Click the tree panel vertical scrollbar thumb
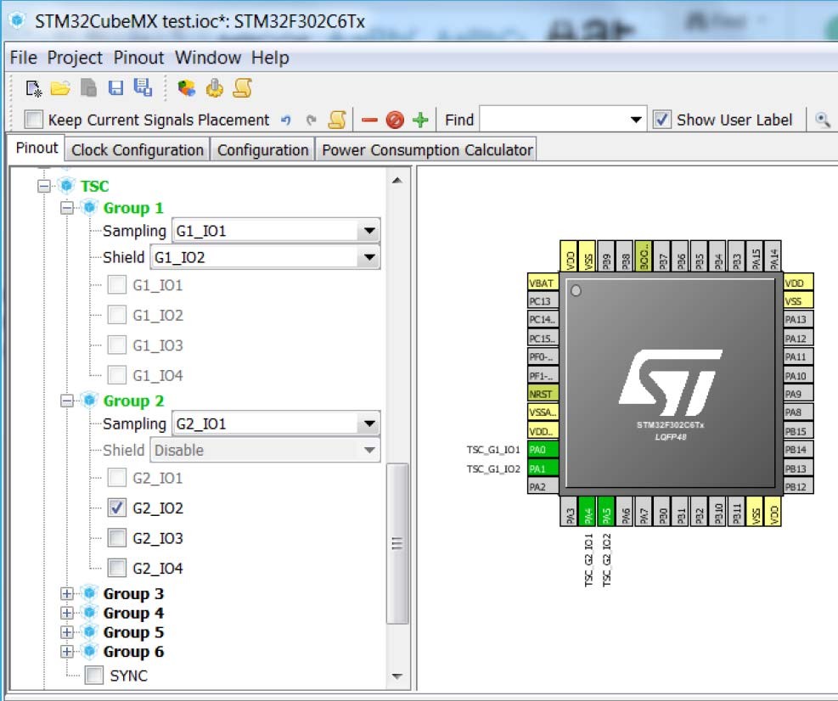Screen dimensions: 838x701 pyautogui.click(x=397, y=543)
